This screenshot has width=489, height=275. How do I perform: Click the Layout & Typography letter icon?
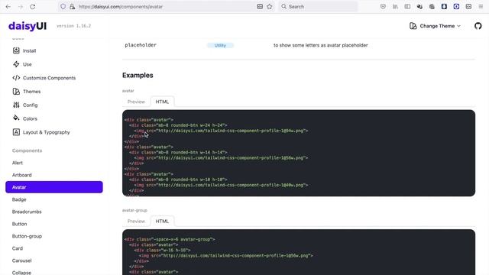point(16,132)
